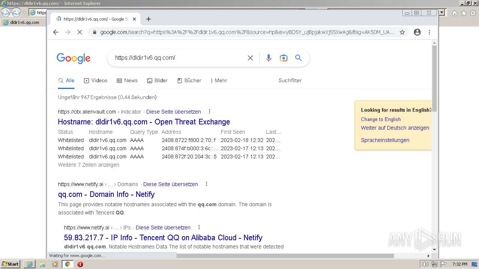Viewport: 479px width, 269px height.
Task: Open Suchfilter options
Action: [290, 80]
